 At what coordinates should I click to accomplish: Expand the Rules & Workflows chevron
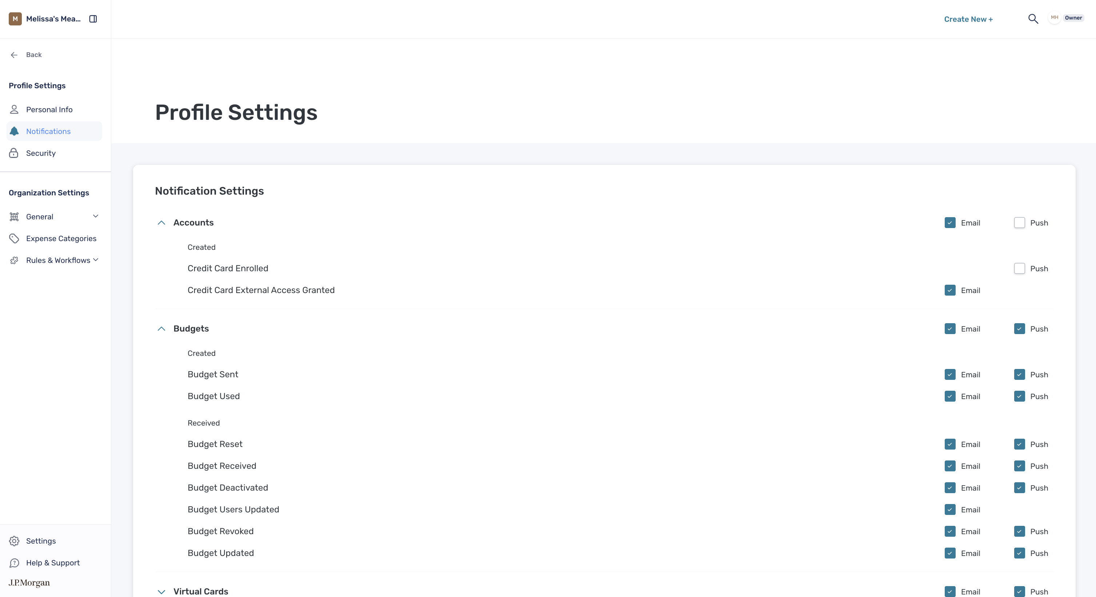(96, 260)
